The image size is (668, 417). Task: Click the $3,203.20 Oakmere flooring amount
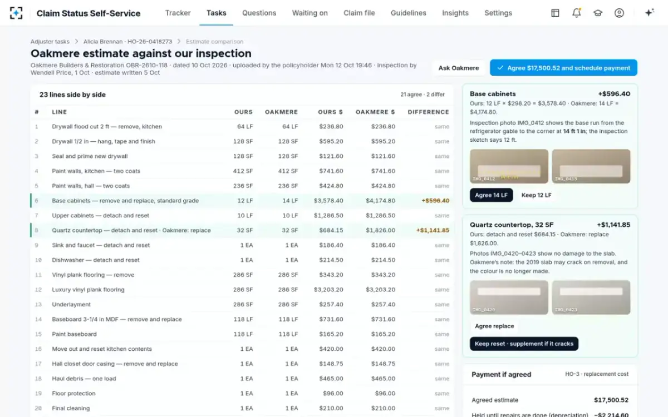tap(381, 290)
